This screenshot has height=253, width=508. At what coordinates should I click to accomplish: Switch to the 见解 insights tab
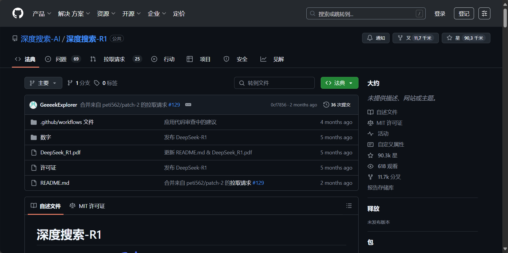pyautogui.click(x=272, y=59)
